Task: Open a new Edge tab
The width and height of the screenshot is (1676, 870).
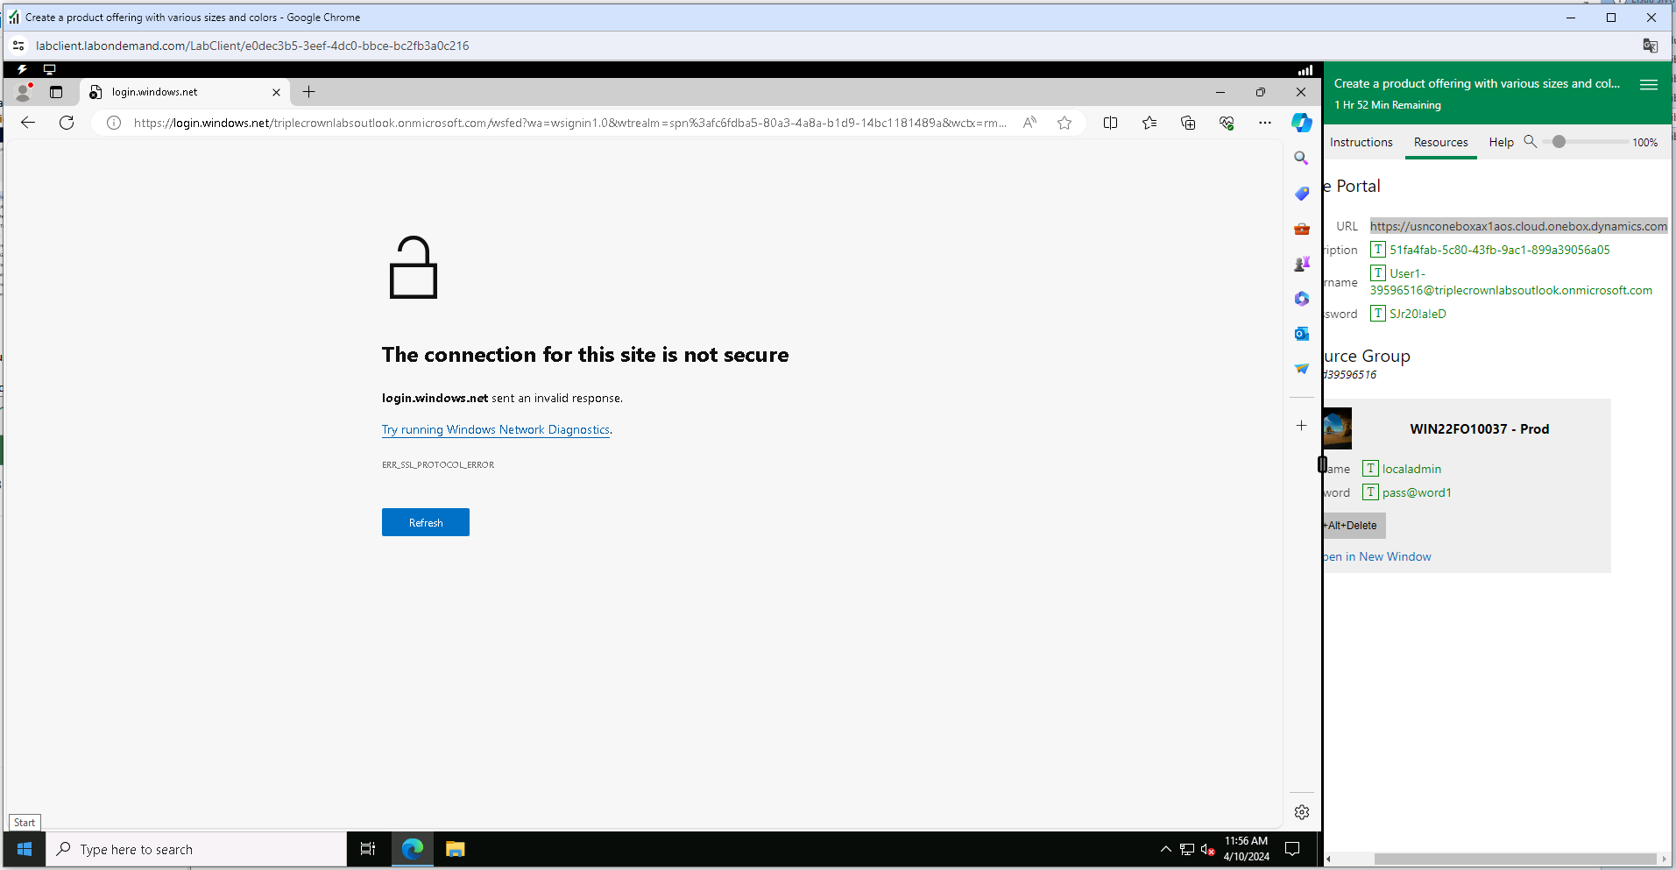Action: point(308,91)
